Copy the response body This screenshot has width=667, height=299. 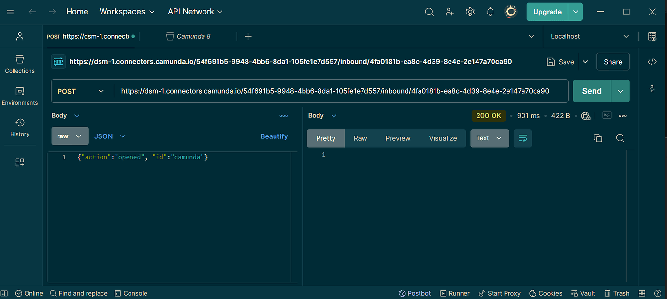[x=598, y=138]
